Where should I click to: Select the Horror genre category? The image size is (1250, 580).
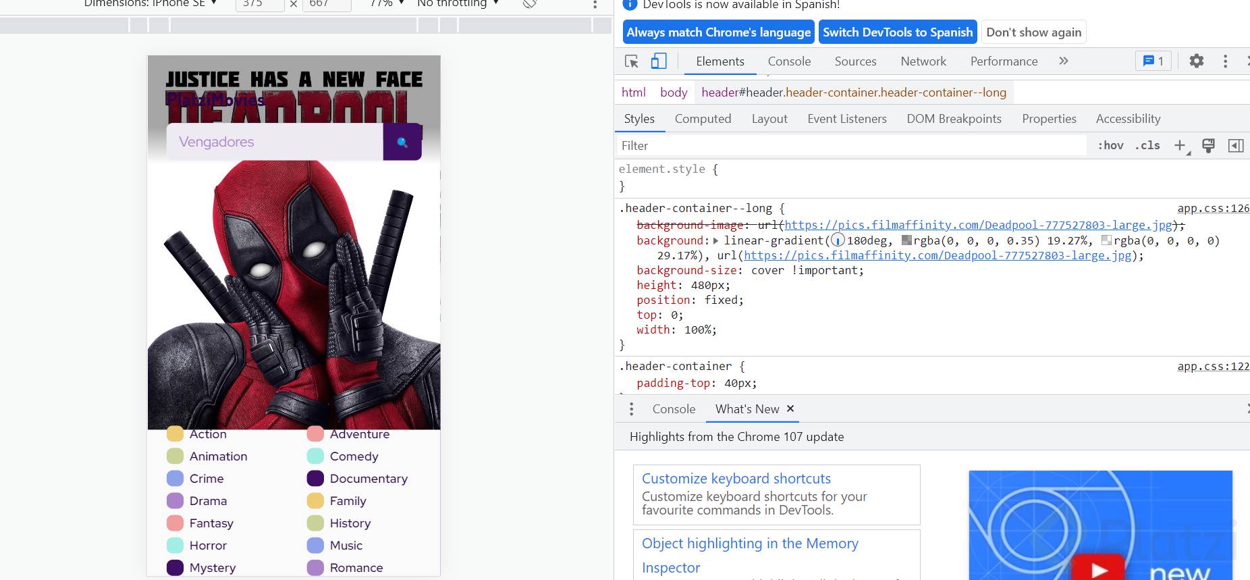tap(197, 546)
